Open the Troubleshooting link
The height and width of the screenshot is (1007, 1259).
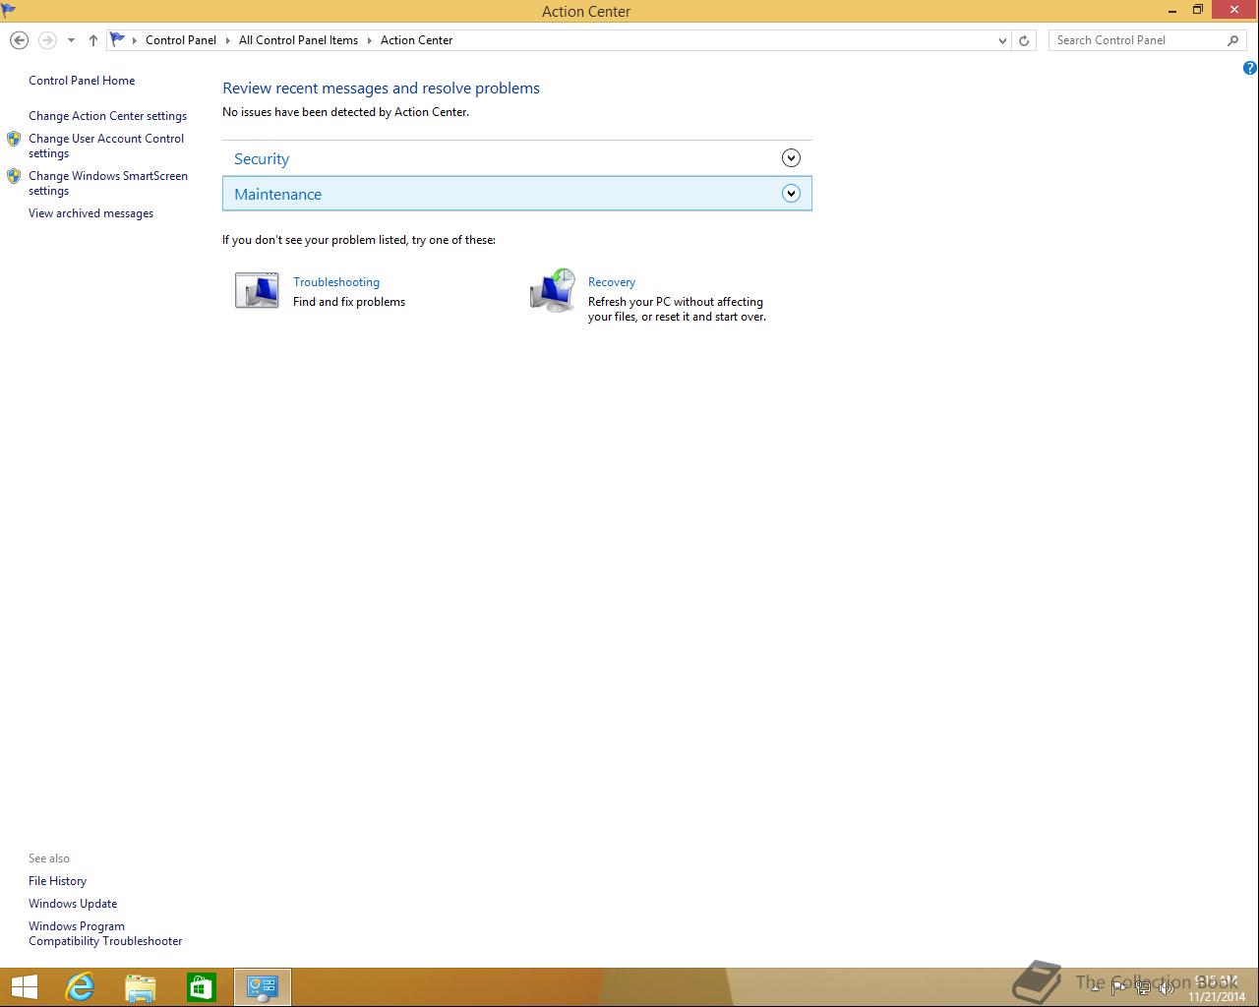coord(336,282)
